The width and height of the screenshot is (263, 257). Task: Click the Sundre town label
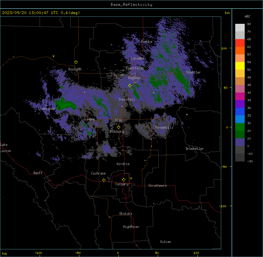(x=89, y=119)
